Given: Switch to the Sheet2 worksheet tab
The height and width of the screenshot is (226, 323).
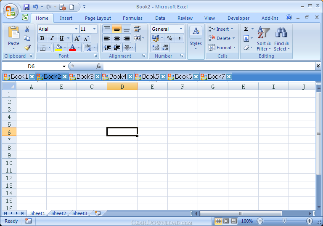Looking at the screenshot, I should [x=58, y=213].
